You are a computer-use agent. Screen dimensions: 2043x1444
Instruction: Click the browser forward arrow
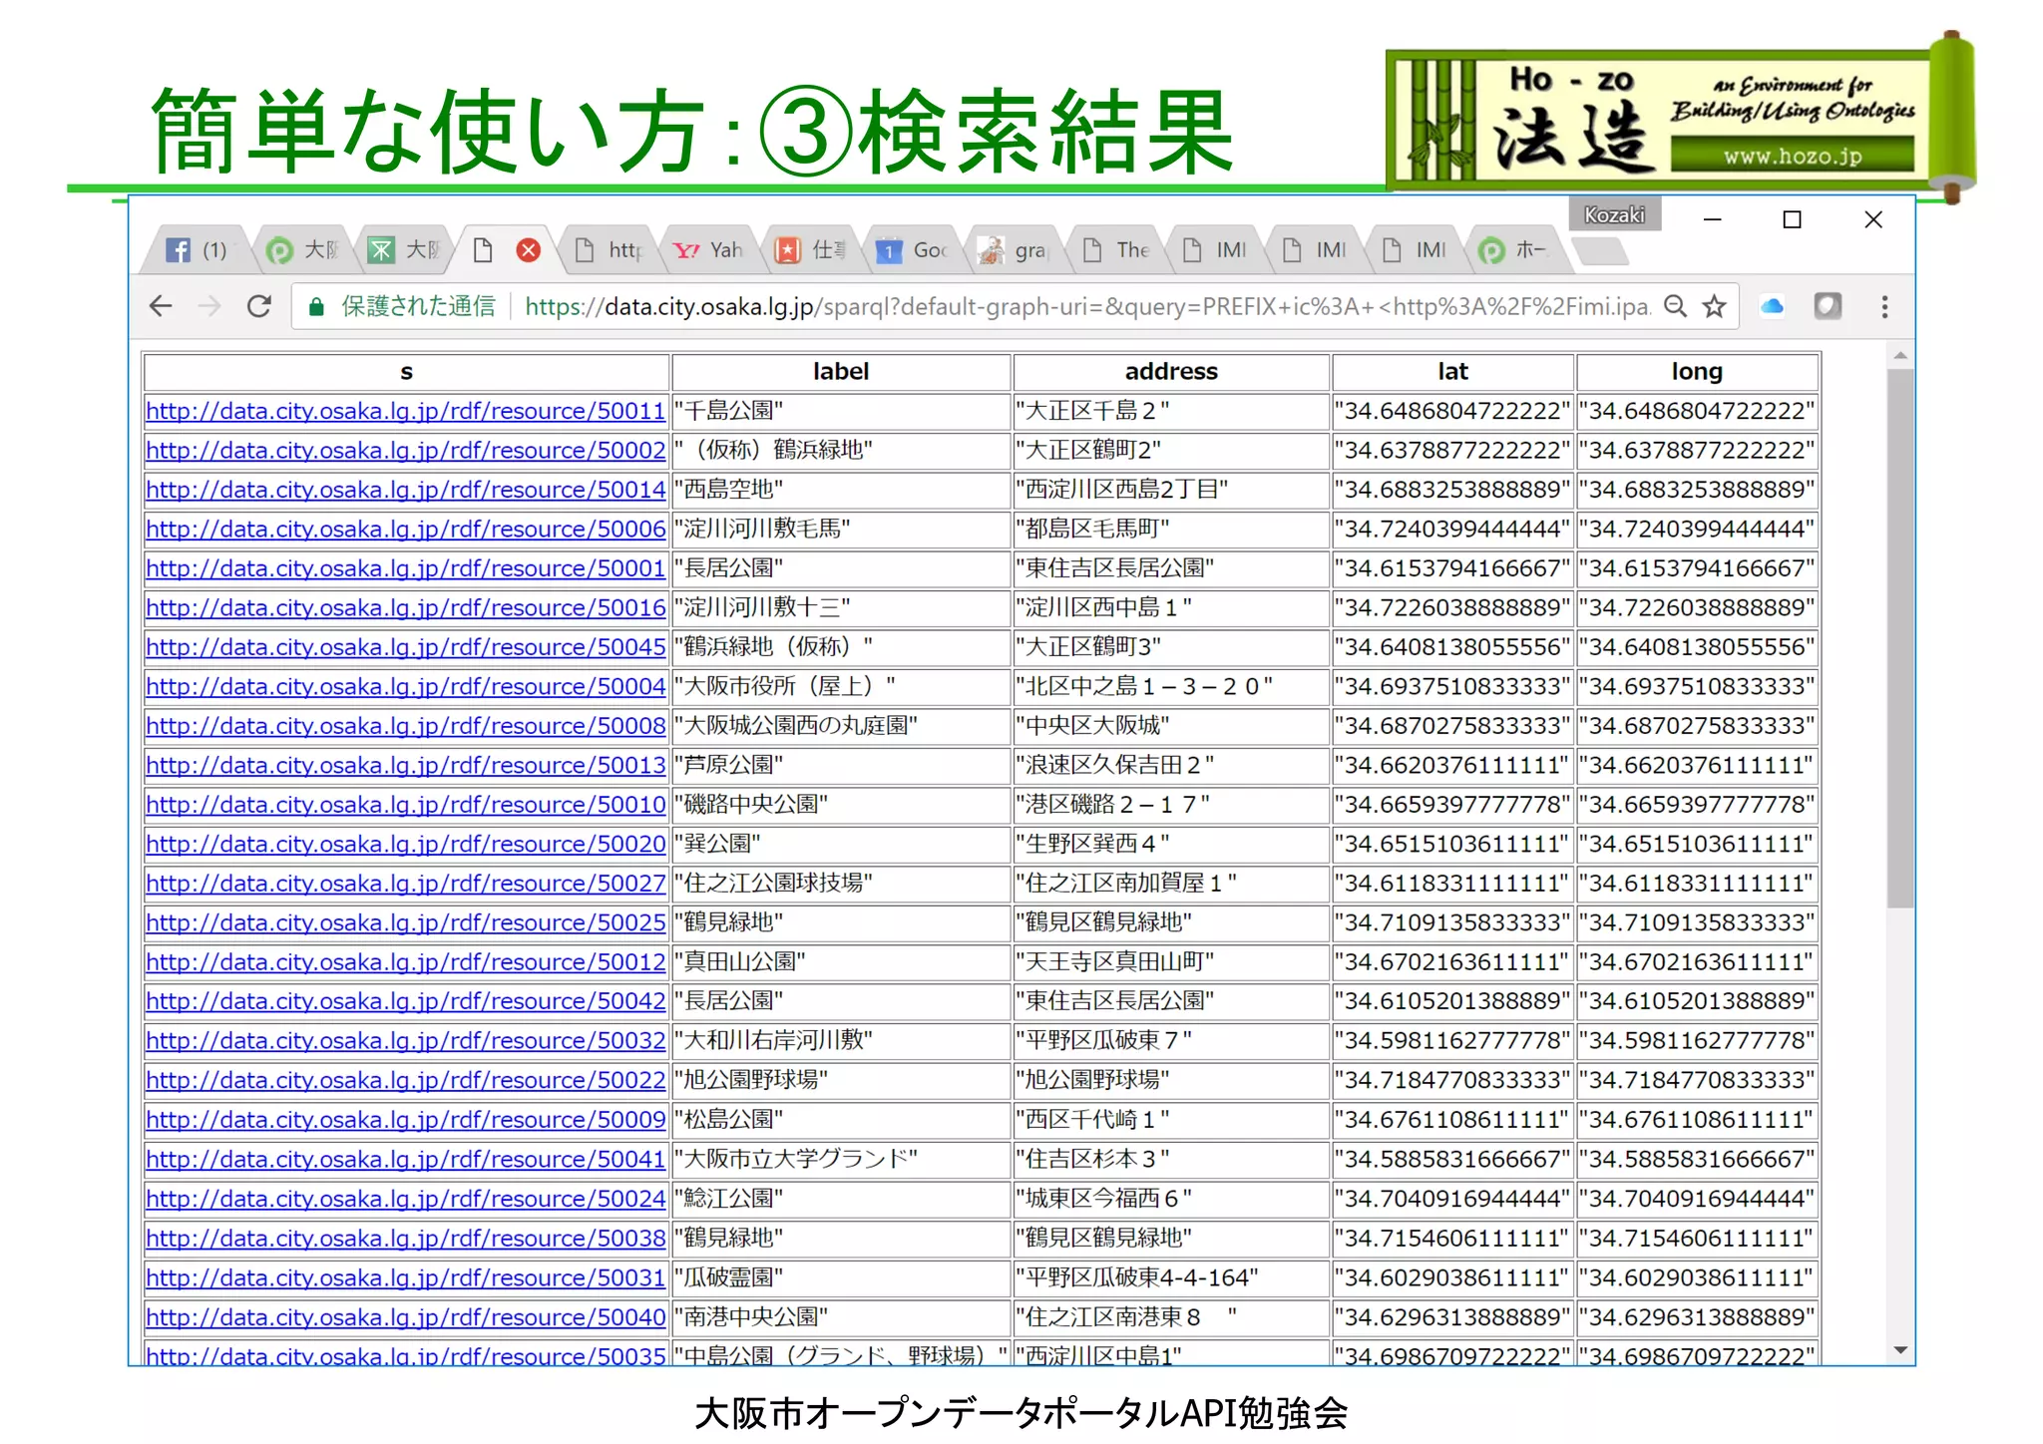click(x=209, y=306)
